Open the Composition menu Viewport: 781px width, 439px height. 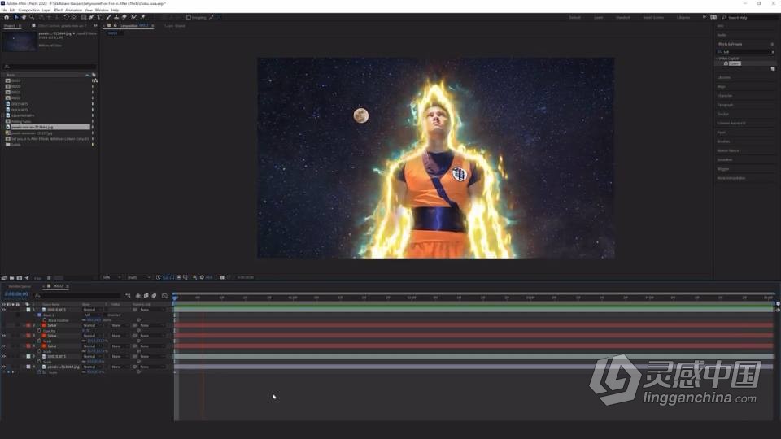(29, 10)
